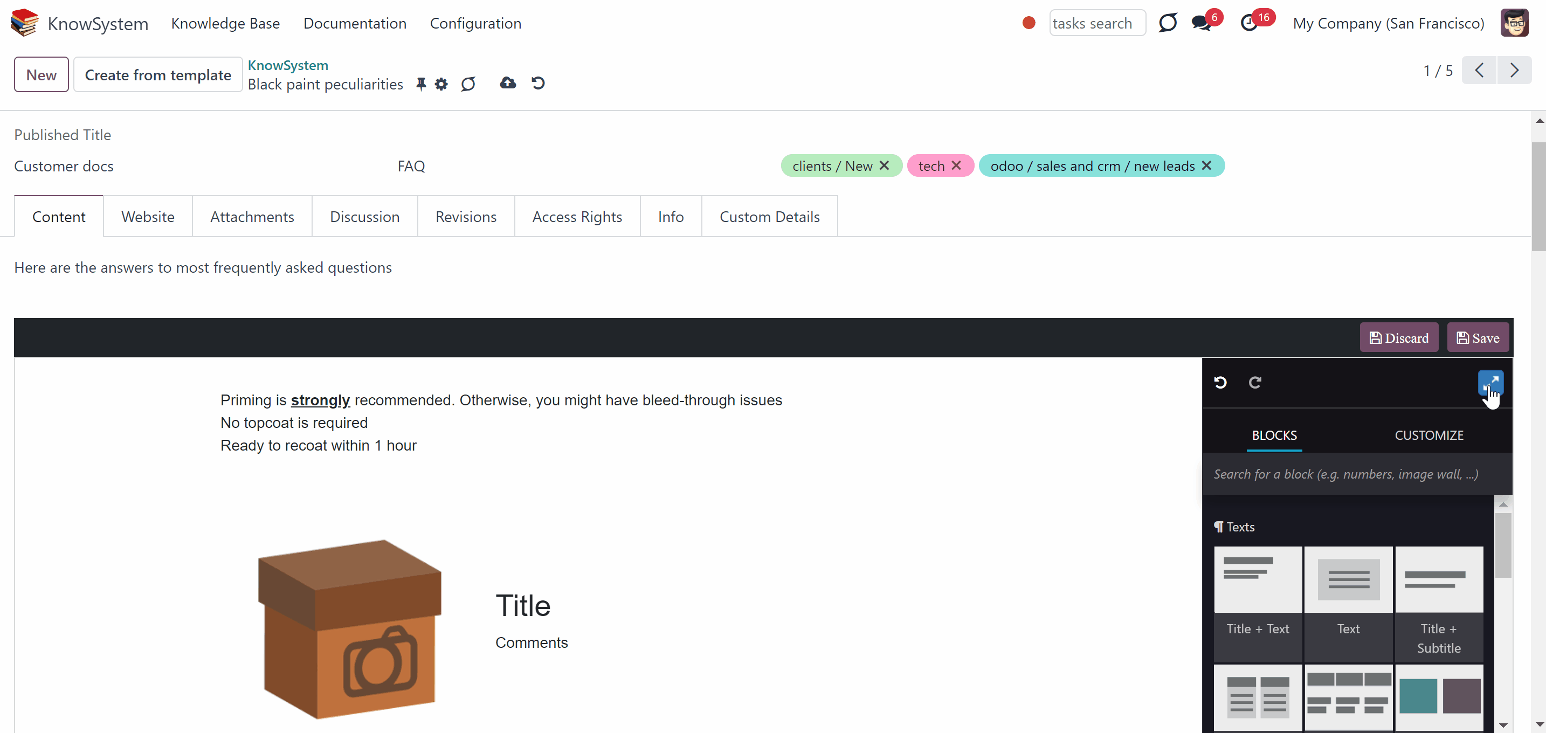Remove the odoo sales and crm tag
Screen dimensions: 1546x733
[1206, 165]
